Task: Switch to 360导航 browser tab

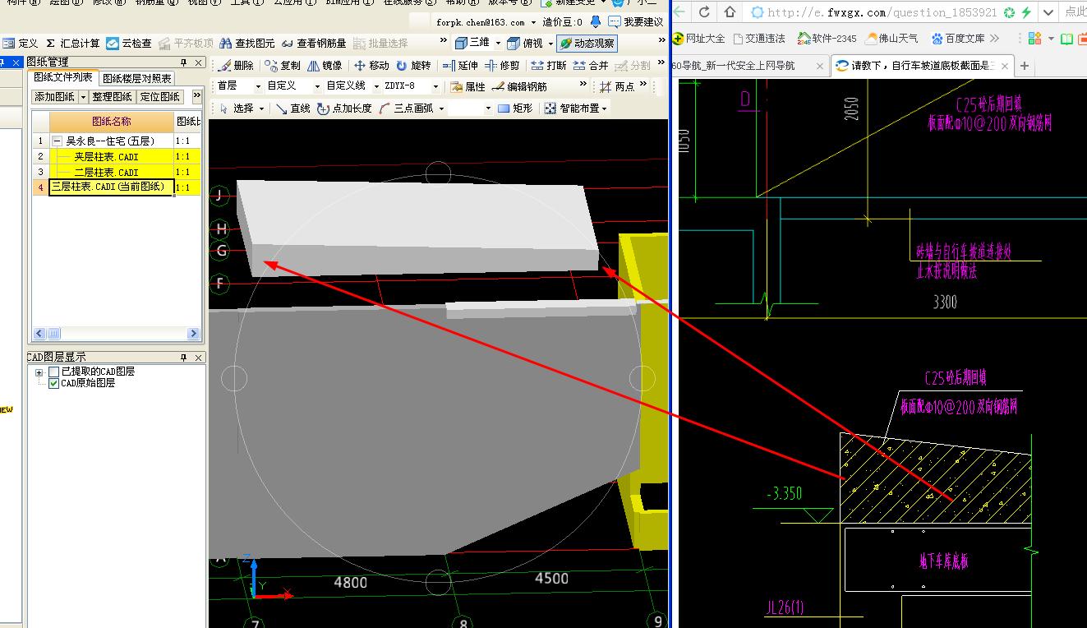Action: tap(749, 66)
